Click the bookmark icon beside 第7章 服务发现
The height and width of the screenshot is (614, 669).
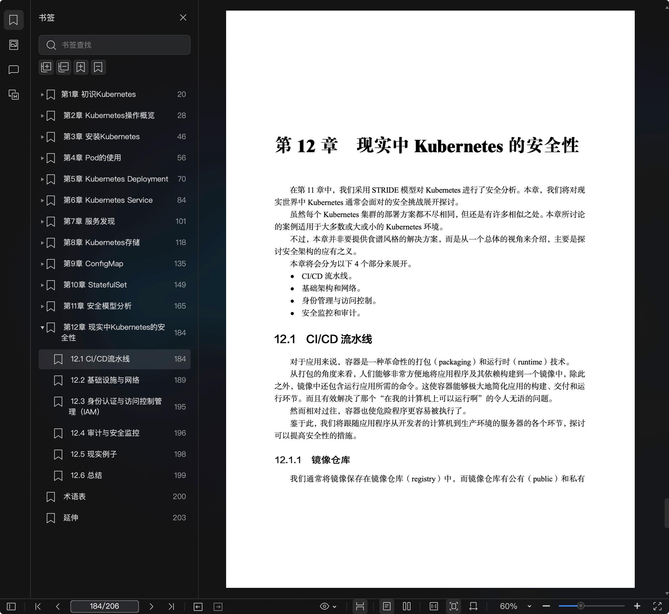coord(50,222)
